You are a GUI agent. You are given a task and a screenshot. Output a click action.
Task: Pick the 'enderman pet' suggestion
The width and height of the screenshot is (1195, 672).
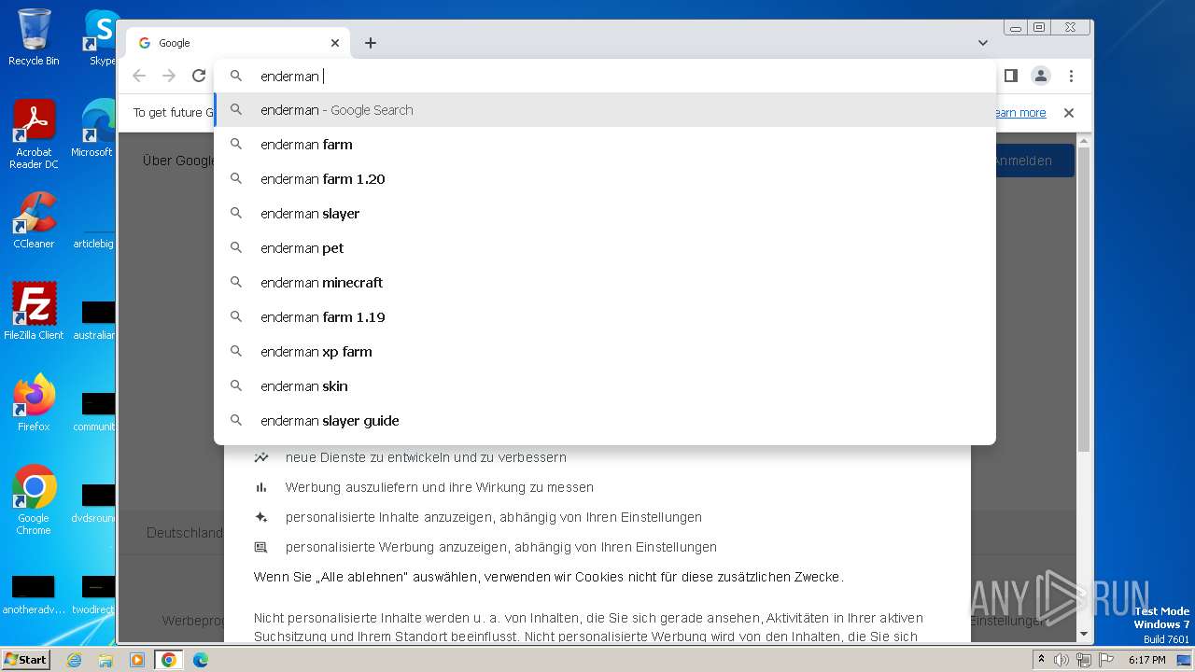coord(605,248)
